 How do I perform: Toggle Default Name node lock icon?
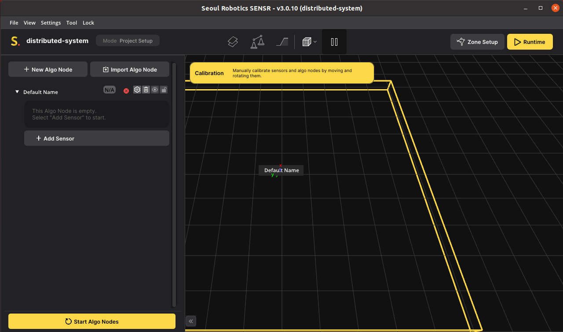pyautogui.click(x=164, y=90)
